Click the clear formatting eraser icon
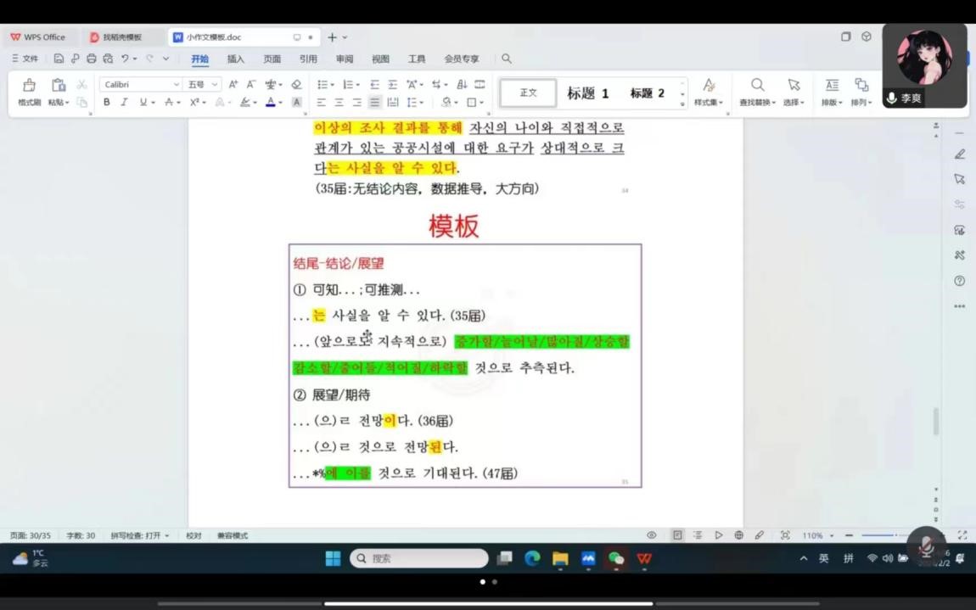The width and height of the screenshot is (976, 610). click(296, 85)
